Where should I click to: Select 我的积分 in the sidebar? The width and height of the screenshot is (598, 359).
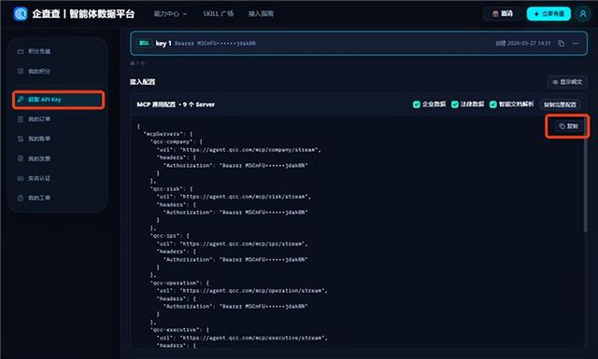tap(58, 71)
